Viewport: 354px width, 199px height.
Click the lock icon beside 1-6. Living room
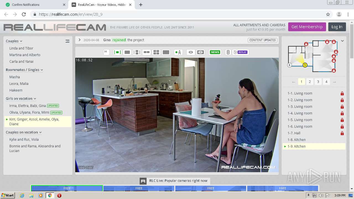pos(342,127)
